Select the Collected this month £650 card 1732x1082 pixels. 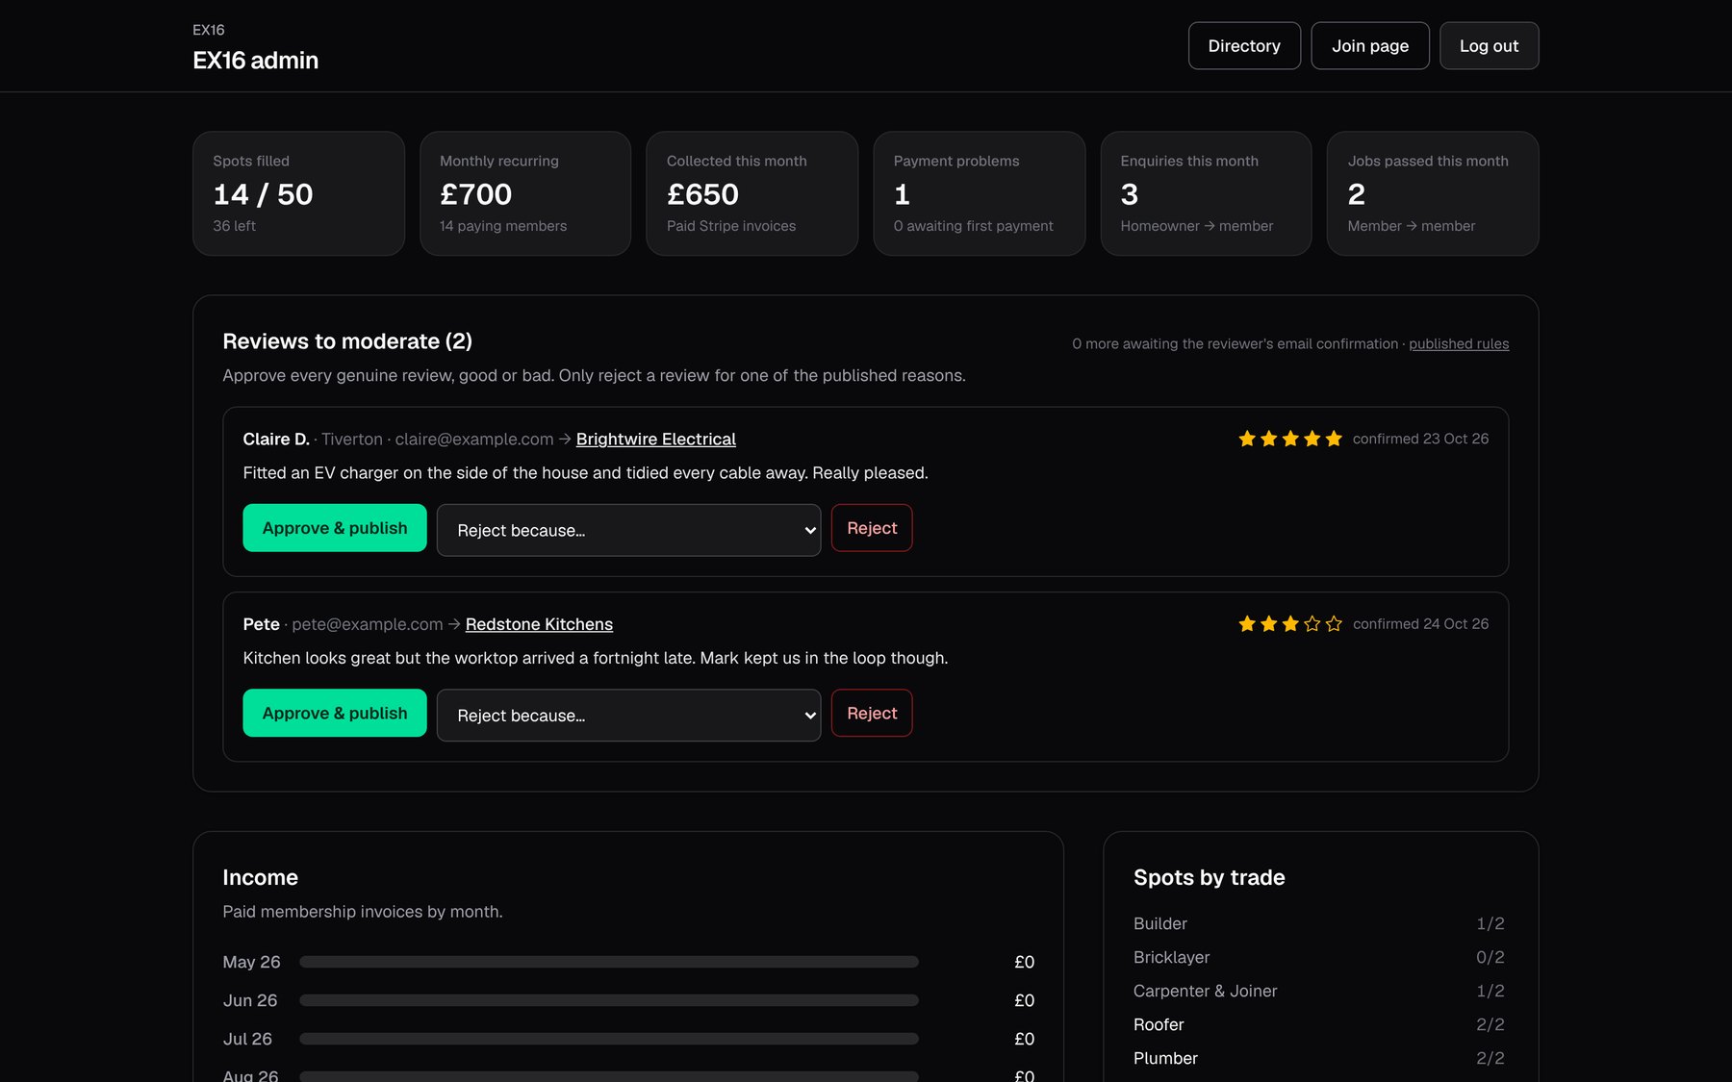752,193
